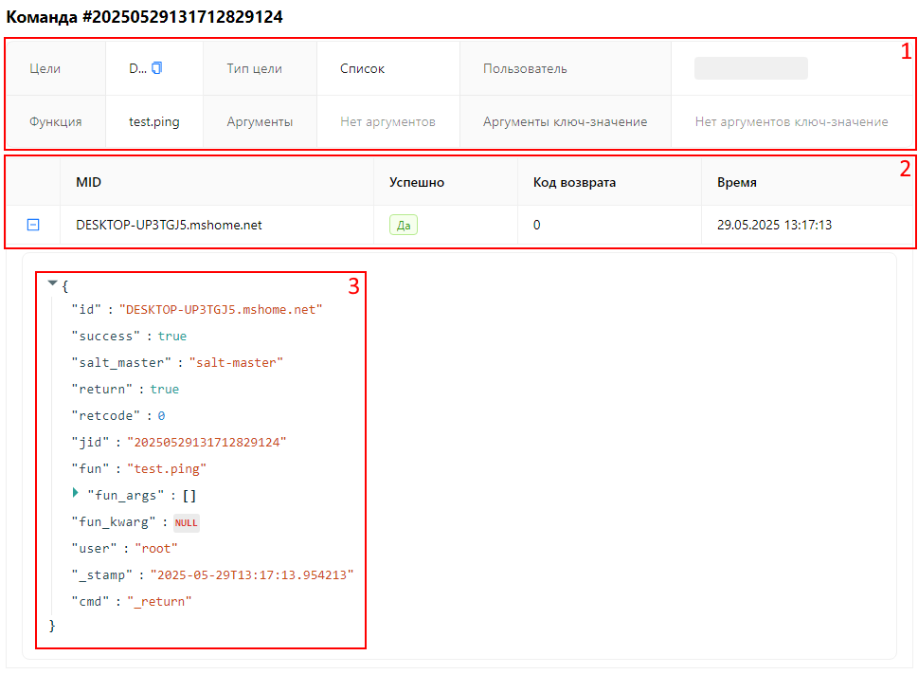
Task: Click the Список target type value
Action: coord(362,68)
